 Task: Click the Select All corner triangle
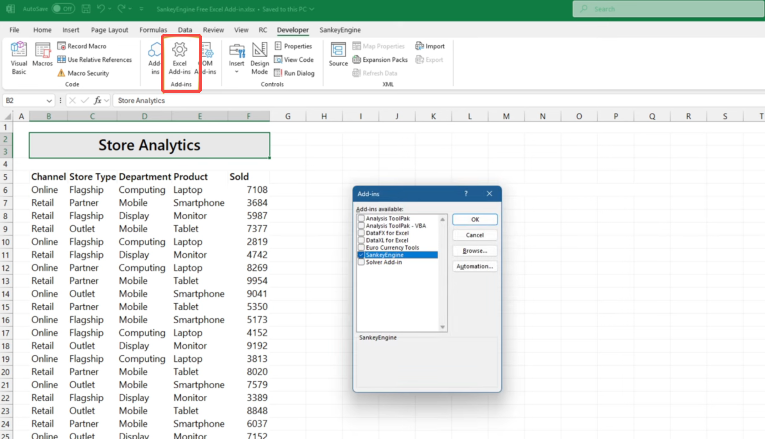coord(8,116)
